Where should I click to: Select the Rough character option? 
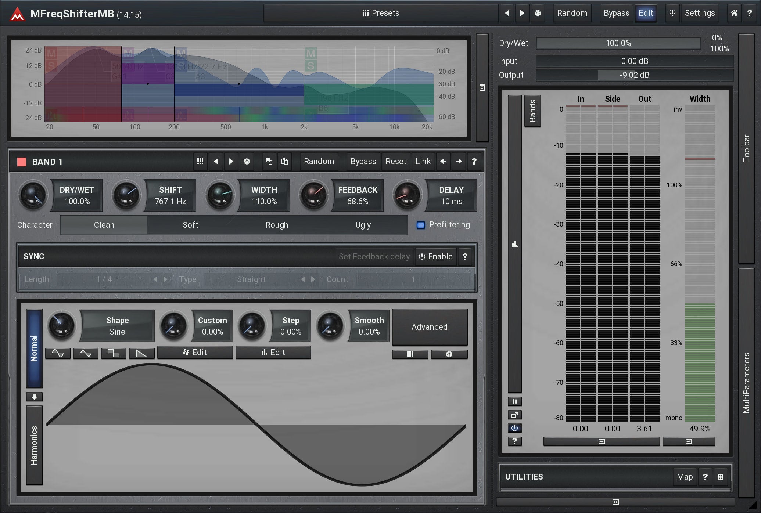(277, 225)
